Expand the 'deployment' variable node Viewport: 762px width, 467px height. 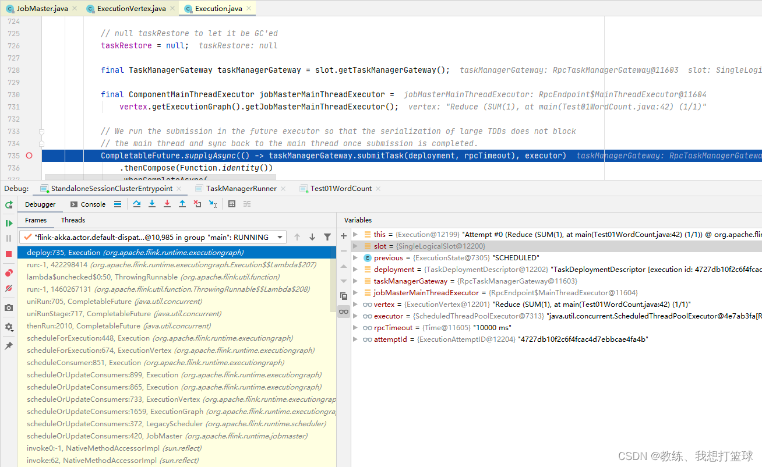tap(356, 269)
